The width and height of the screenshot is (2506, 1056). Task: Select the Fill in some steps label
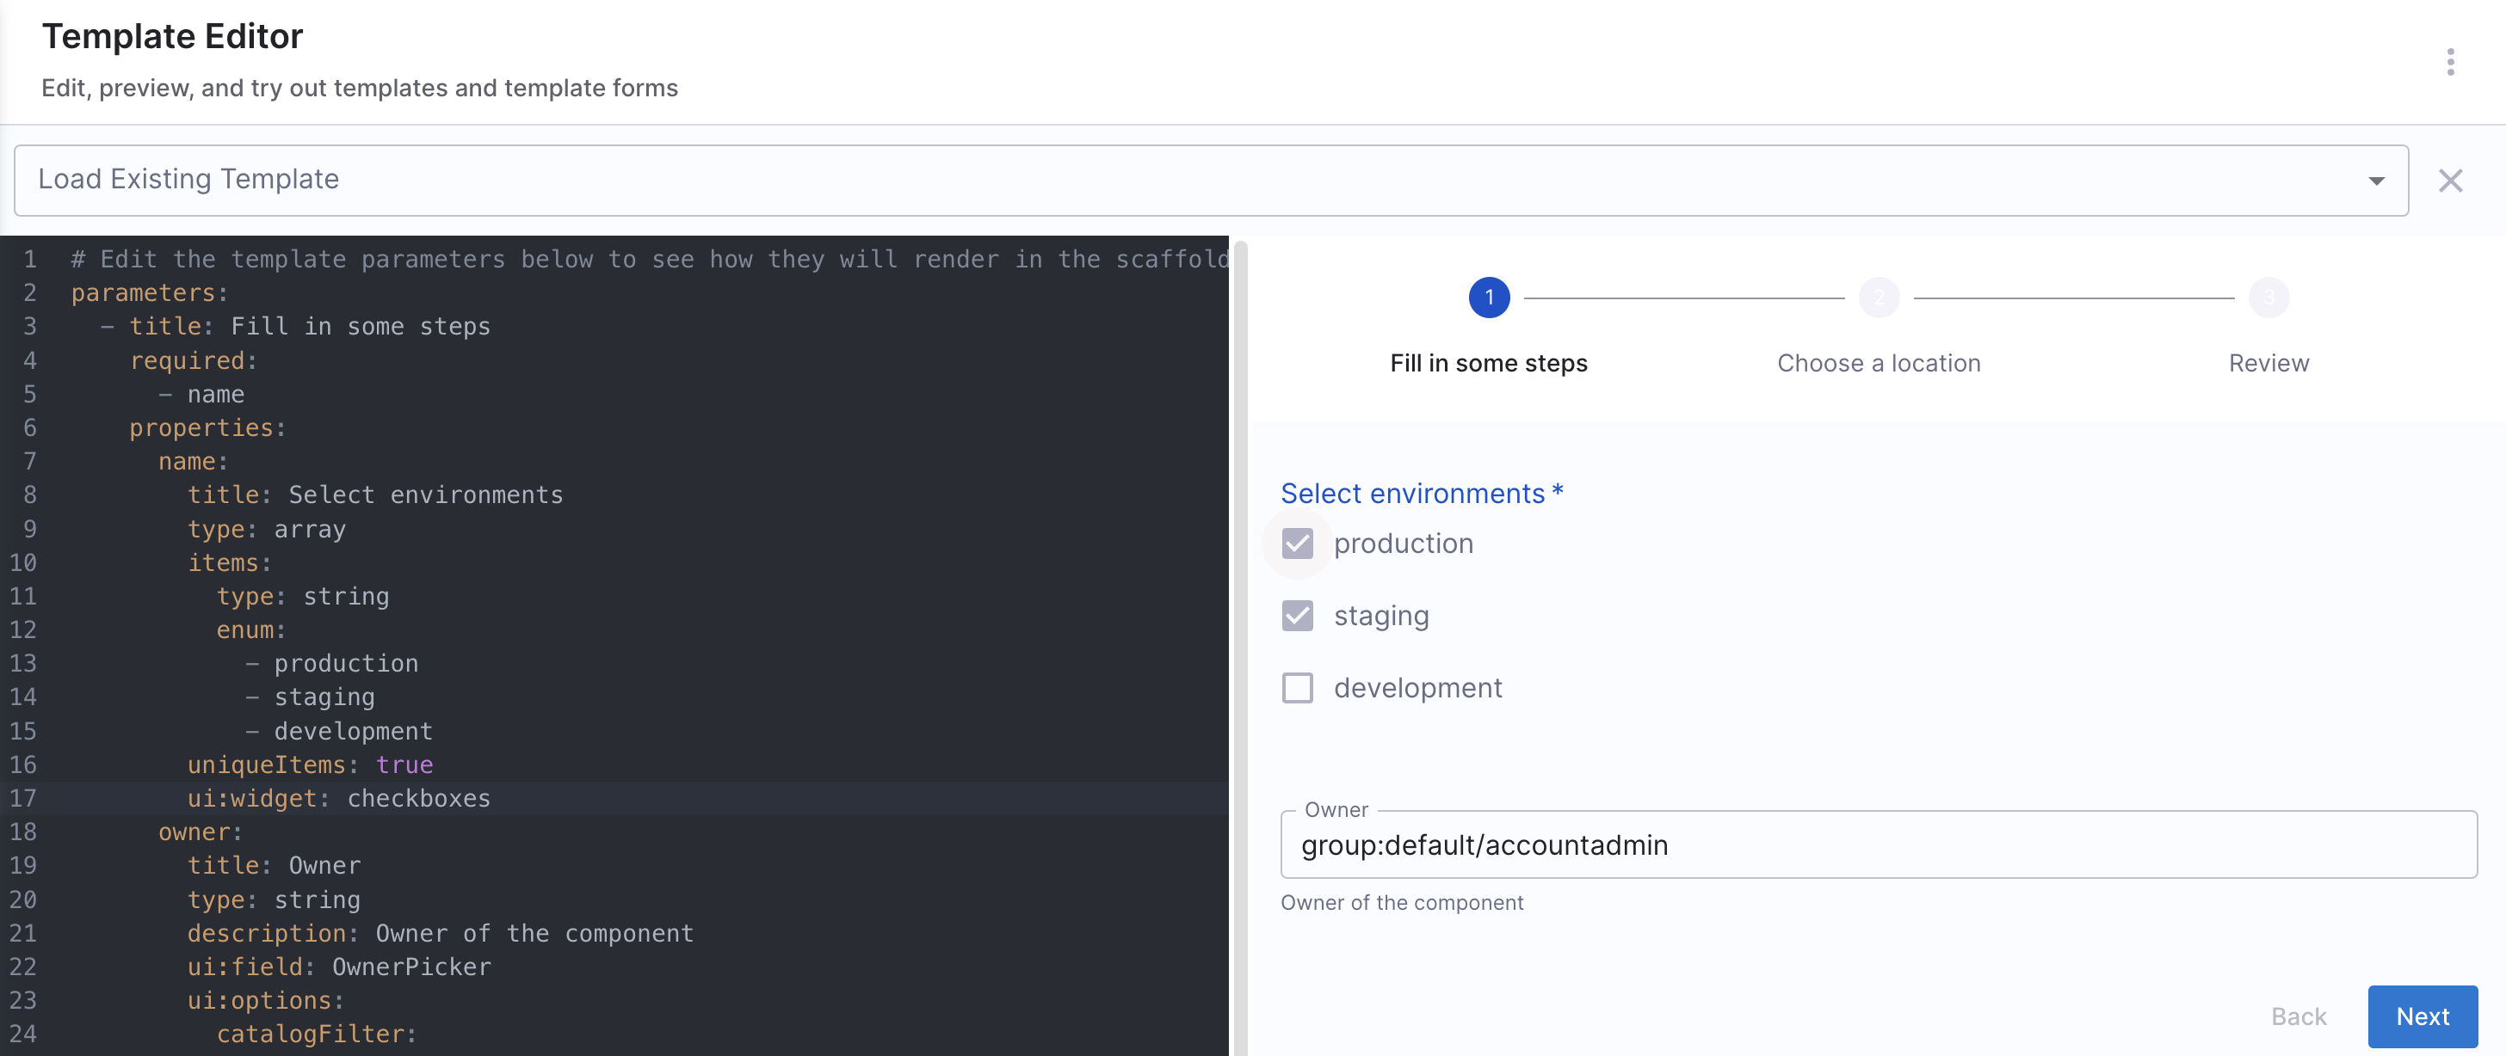(x=1489, y=363)
